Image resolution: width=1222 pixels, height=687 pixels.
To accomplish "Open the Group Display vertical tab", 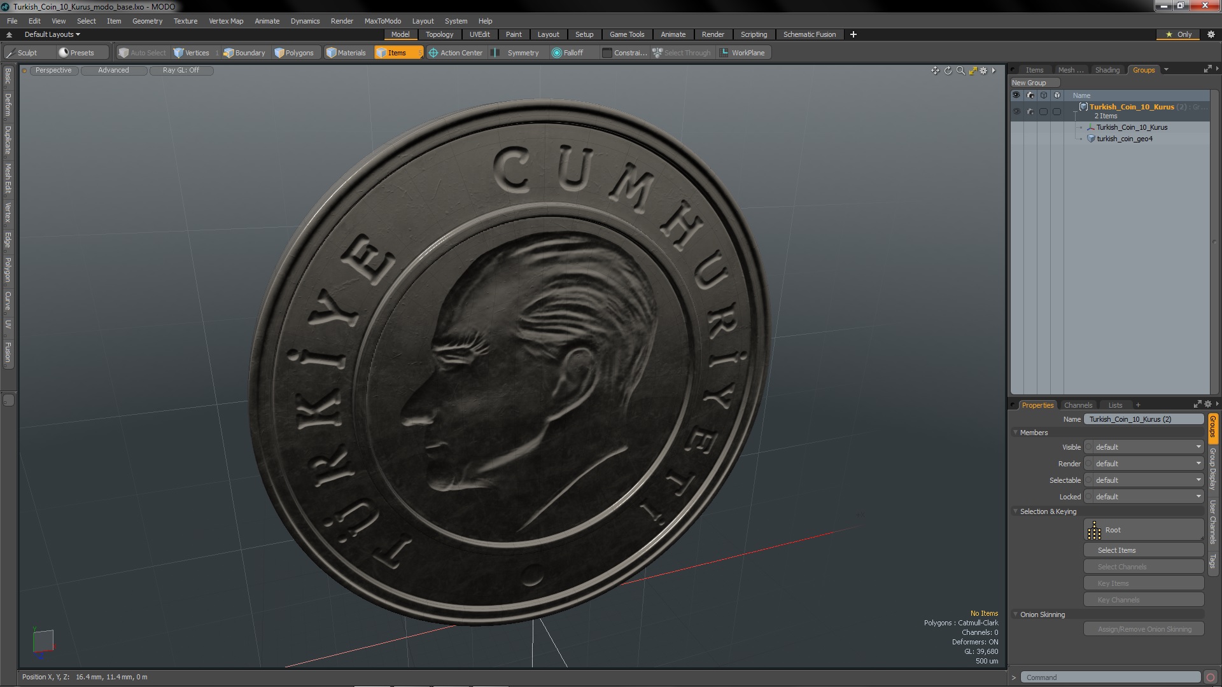I will point(1212,469).
